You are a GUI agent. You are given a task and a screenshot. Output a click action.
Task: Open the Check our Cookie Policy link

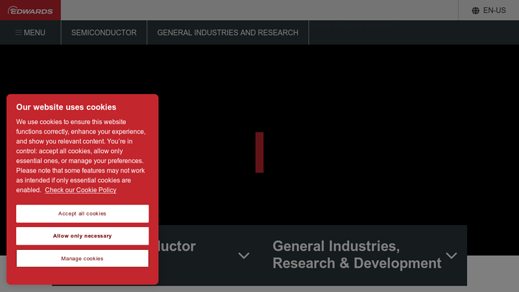80,190
